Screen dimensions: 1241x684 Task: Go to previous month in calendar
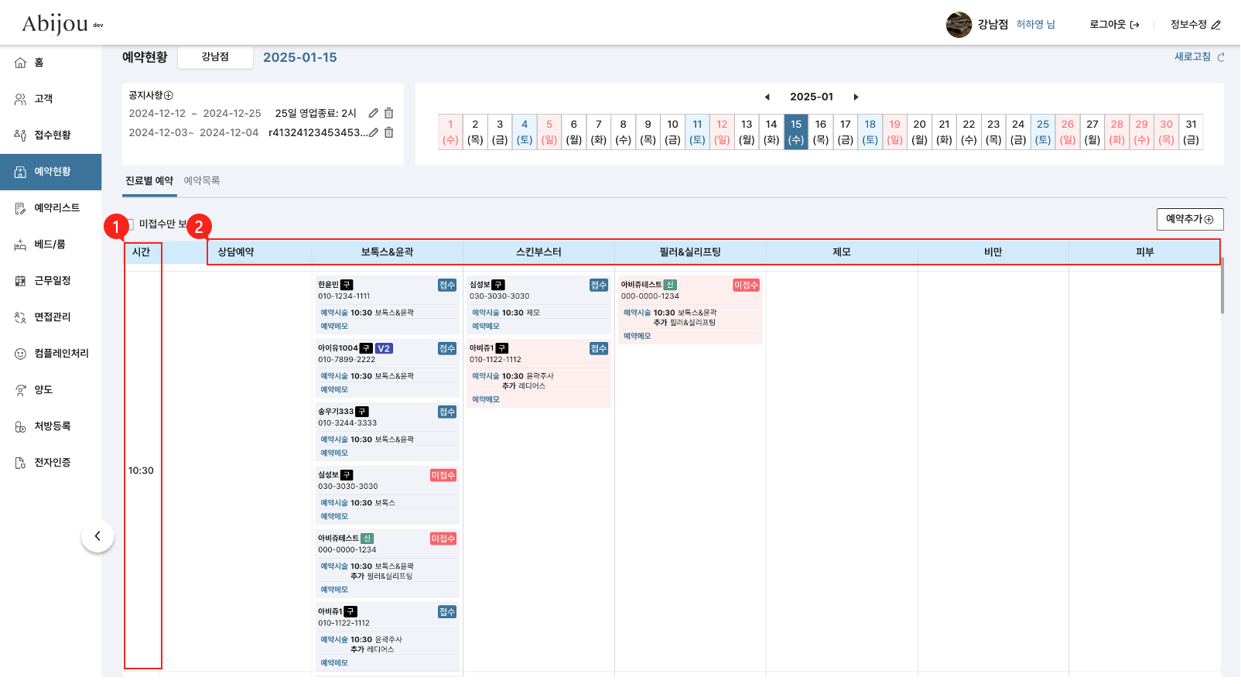(x=768, y=97)
